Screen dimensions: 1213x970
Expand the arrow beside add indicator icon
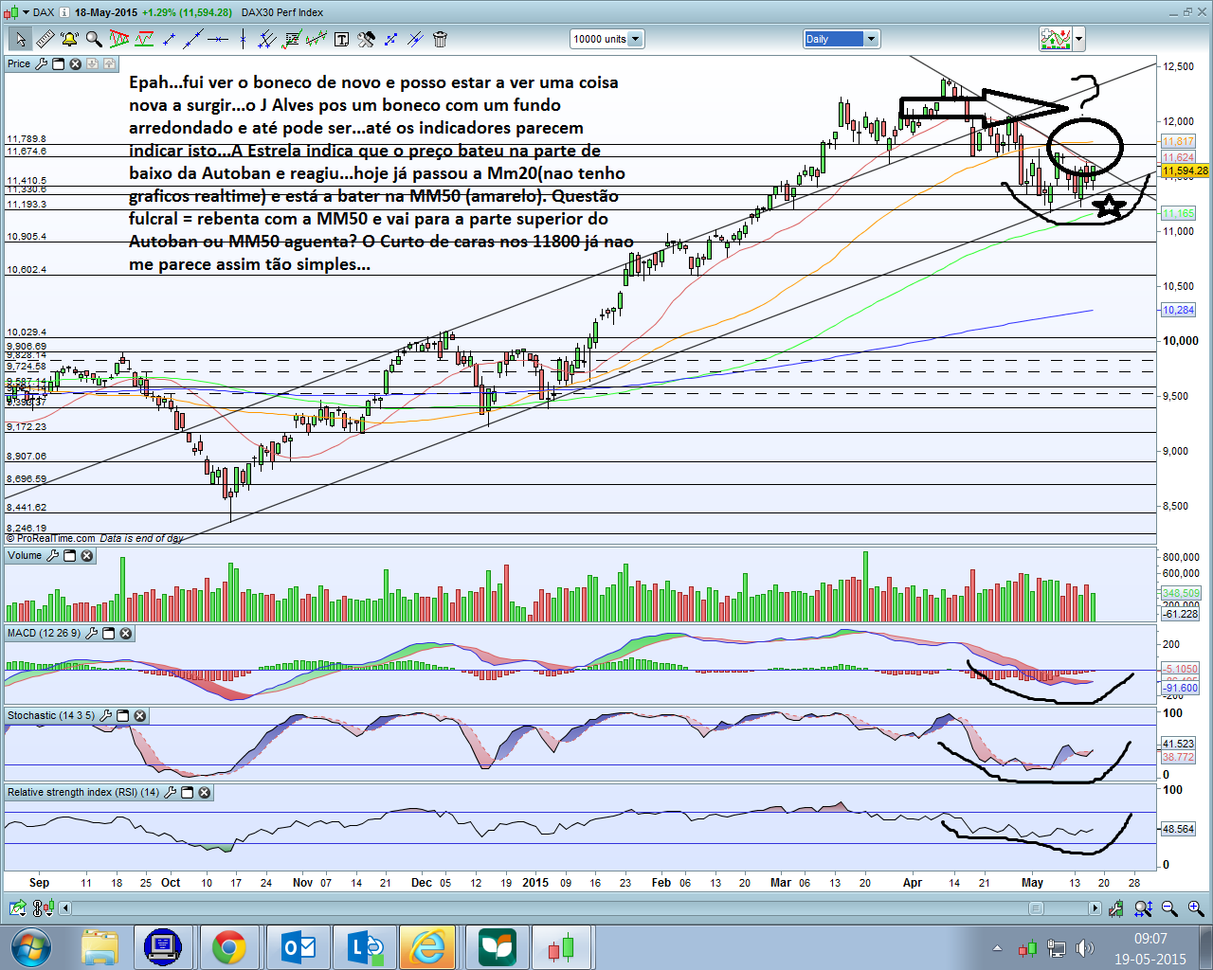click(1078, 39)
